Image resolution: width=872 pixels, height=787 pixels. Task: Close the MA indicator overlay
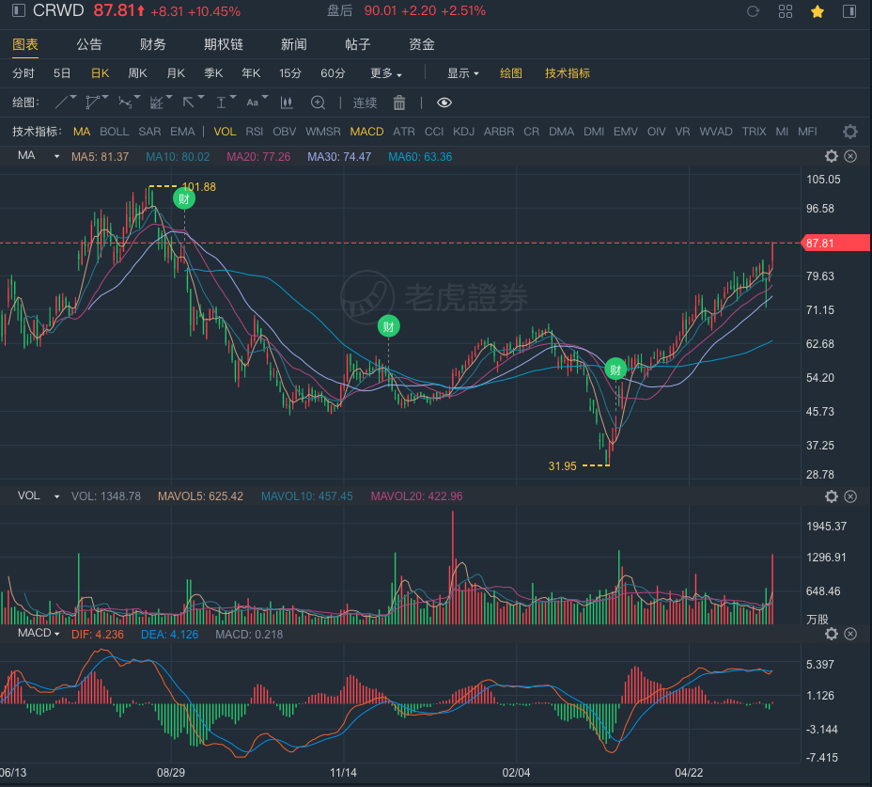point(850,156)
